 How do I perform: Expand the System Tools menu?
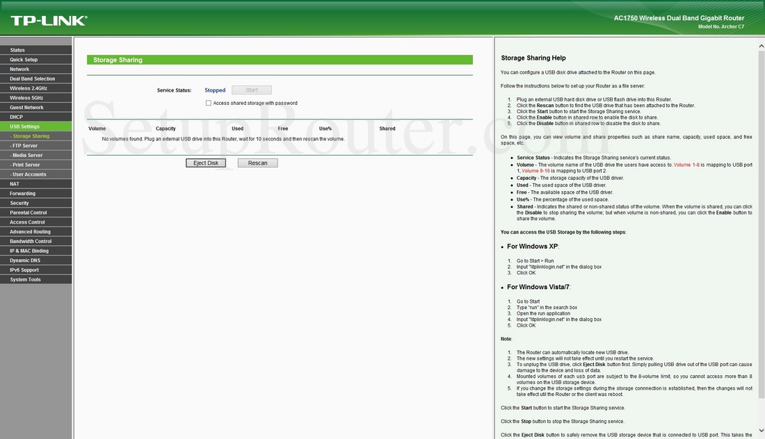point(36,279)
